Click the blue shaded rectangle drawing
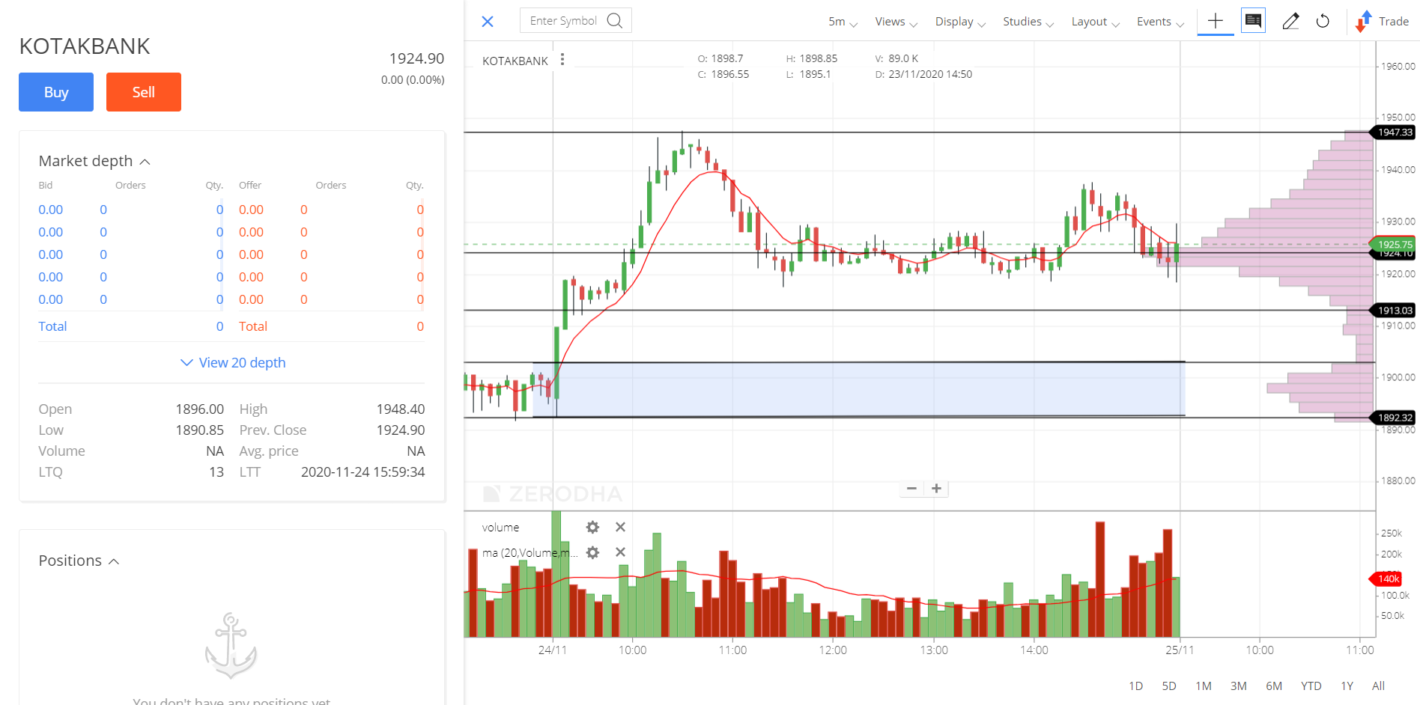1420x705 pixels. [x=858, y=389]
